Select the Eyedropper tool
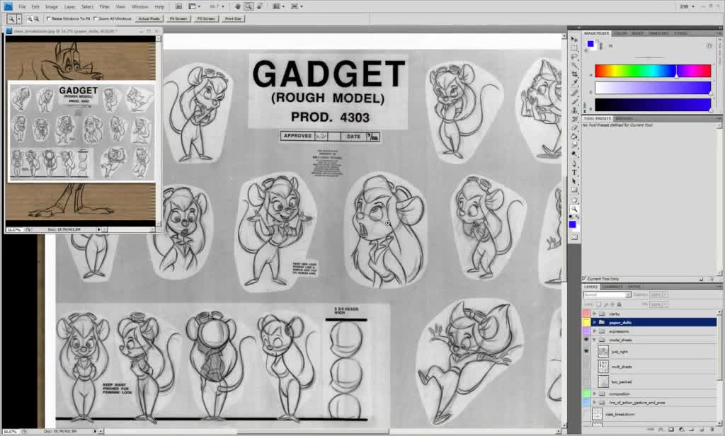This screenshot has height=436, width=725. tap(573, 84)
